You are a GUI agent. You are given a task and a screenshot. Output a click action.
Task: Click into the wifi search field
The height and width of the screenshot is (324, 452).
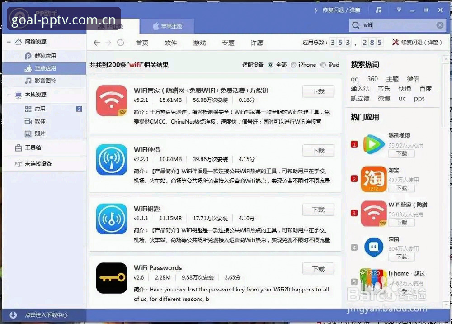click(x=398, y=25)
